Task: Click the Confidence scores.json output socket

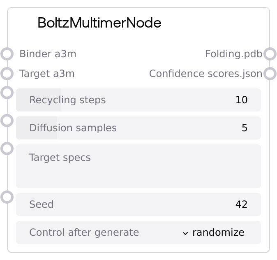Action: click(x=270, y=74)
